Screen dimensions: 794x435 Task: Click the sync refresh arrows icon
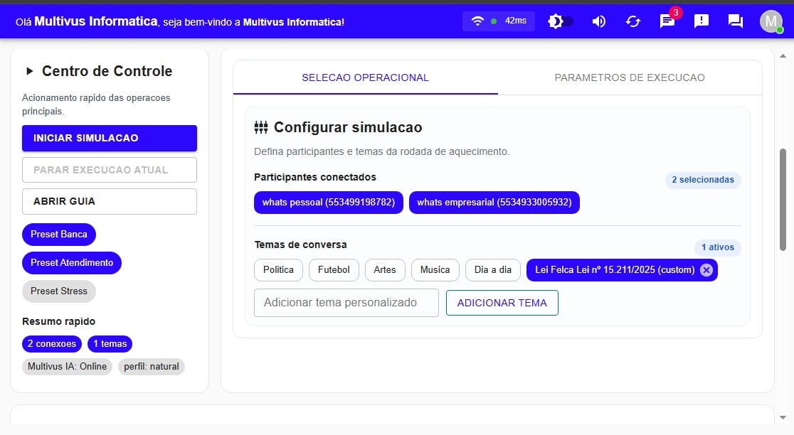(632, 21)
